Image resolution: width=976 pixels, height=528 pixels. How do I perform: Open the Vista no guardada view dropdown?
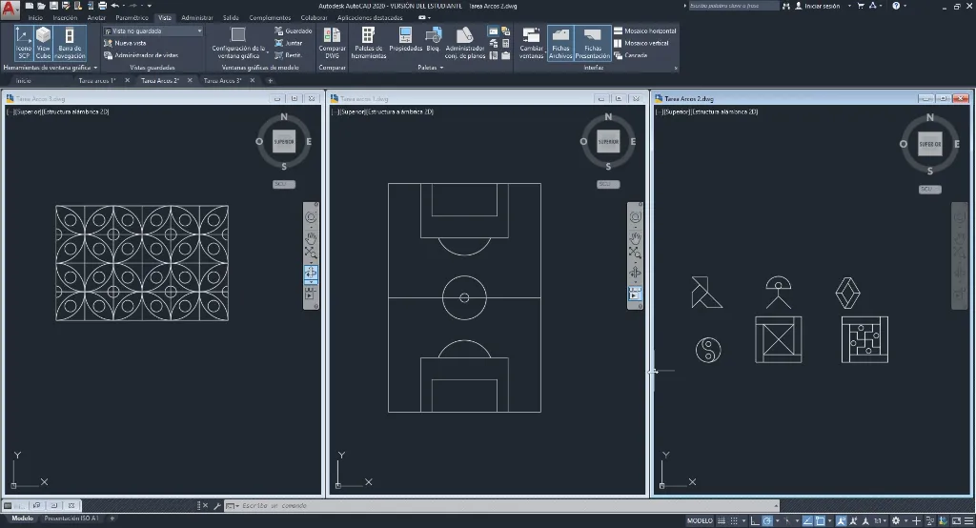click(x=153, y=30)
